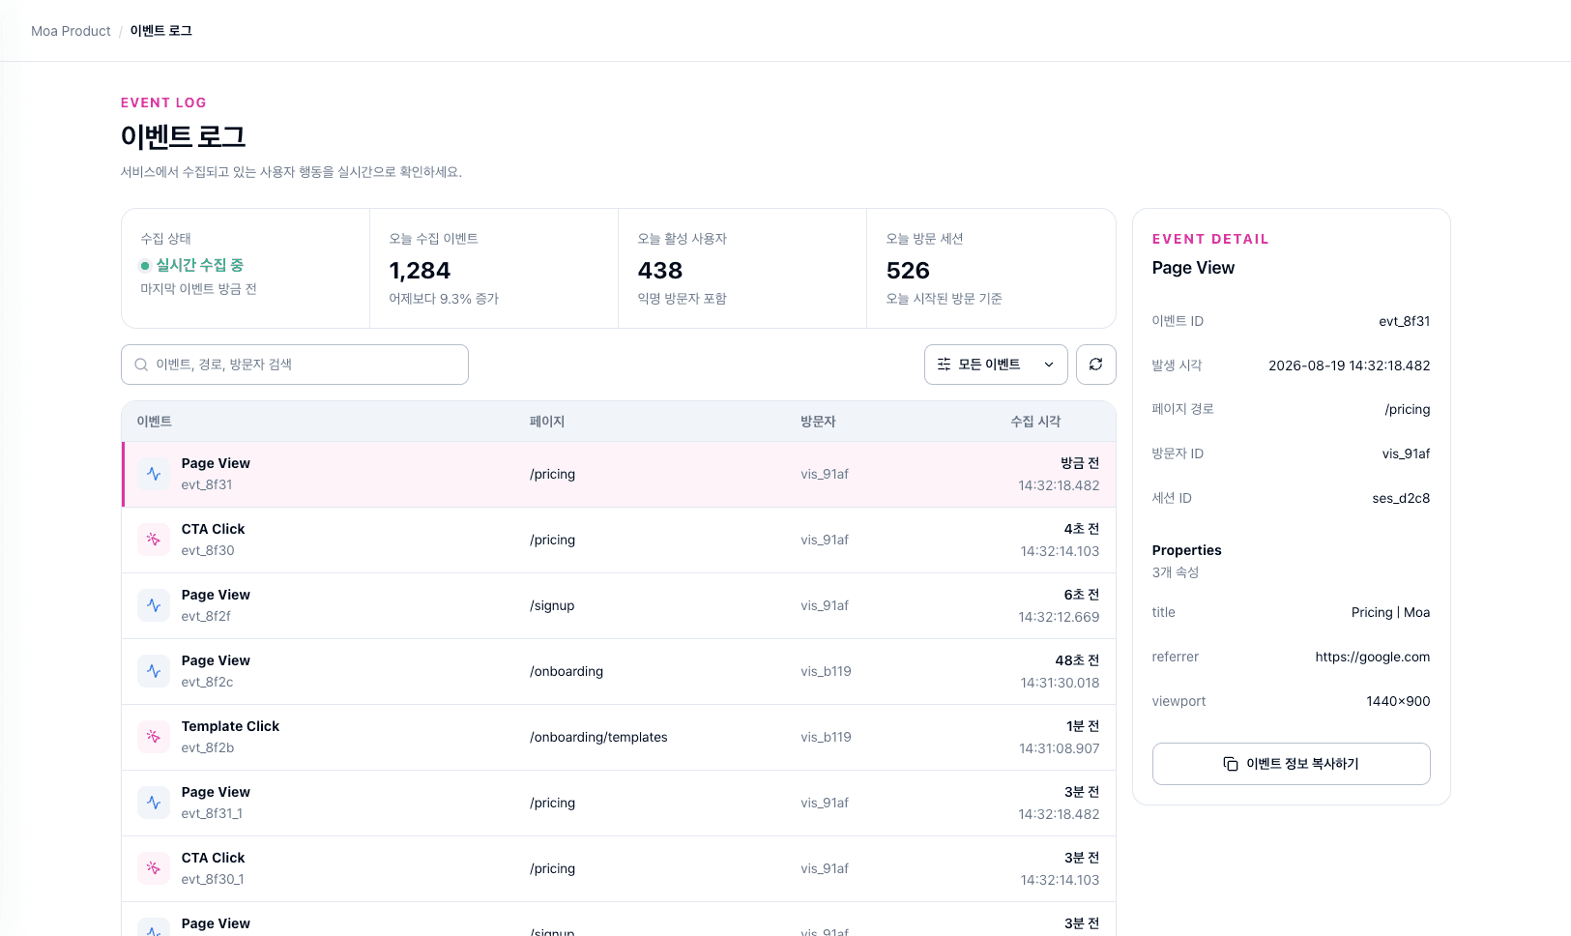The image size is (1571, 936).
Task: Click 2026-08-19 14:32:18.482 timestamp value
Action: point(1350,366)
